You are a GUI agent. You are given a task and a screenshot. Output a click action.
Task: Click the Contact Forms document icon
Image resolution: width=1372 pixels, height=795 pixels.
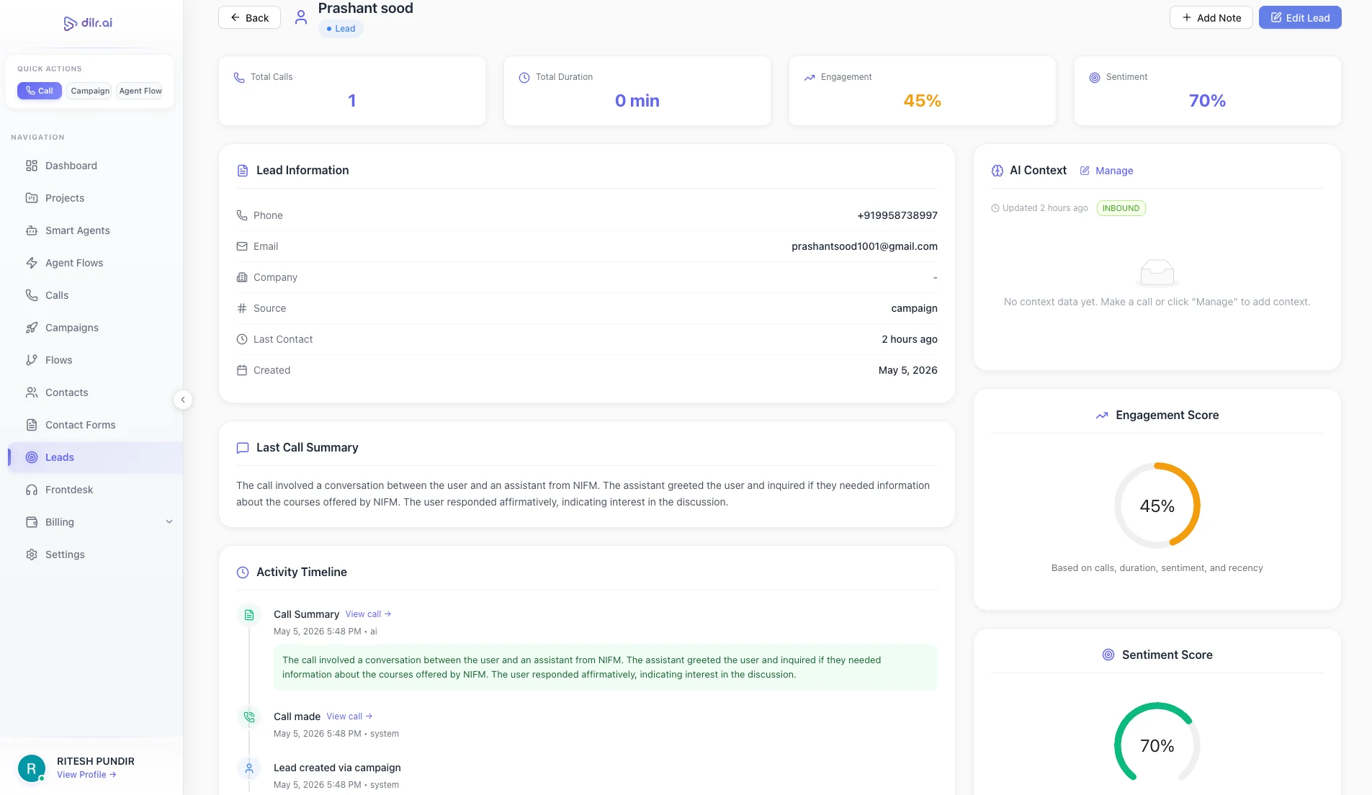coord(32,425)
